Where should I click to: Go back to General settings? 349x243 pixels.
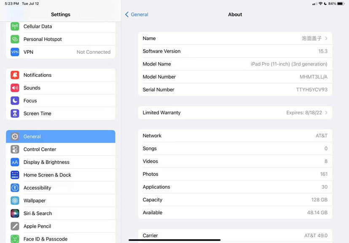point(137,15)
